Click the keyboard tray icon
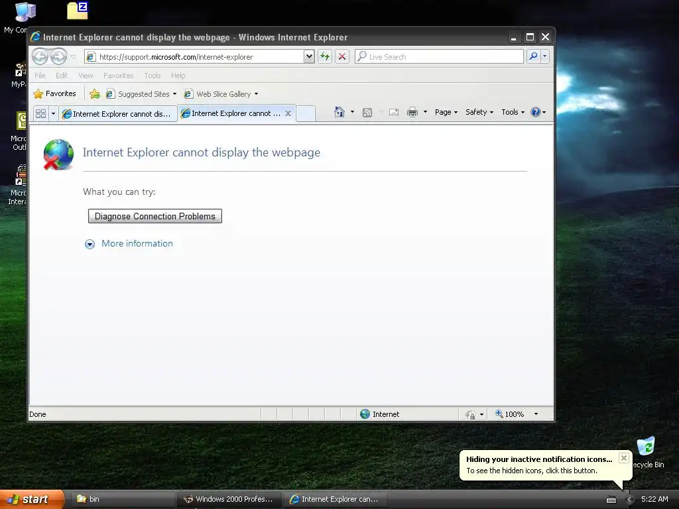679x509 pixels. point(611,500)
